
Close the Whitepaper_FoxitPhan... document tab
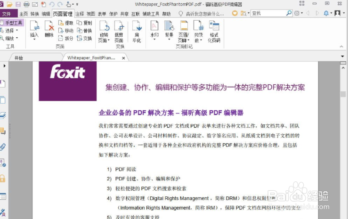[x=123, y=58]
